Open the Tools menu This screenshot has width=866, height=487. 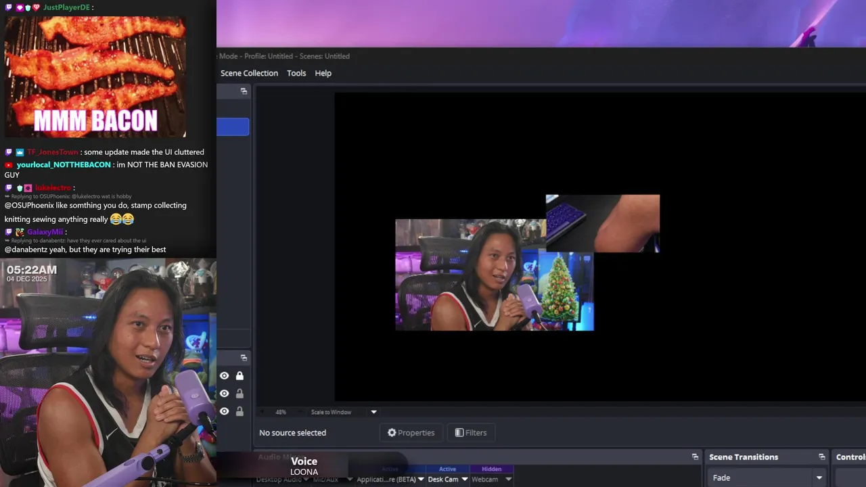(x=296, y=73)
